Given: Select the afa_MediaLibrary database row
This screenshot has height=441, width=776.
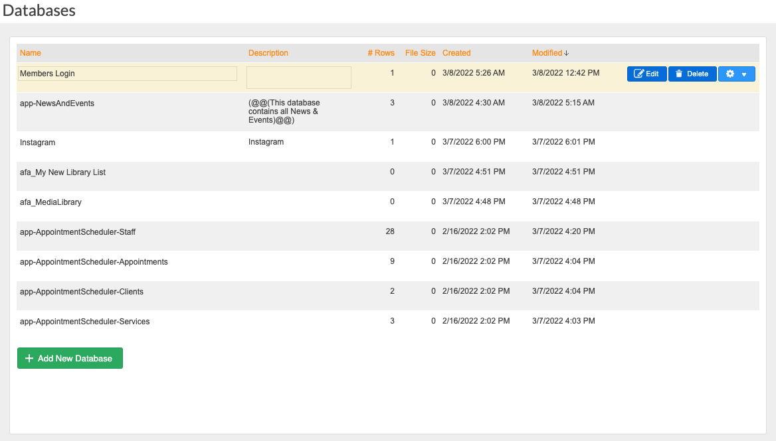Looking at the screenshot, I should pos(50,202).
